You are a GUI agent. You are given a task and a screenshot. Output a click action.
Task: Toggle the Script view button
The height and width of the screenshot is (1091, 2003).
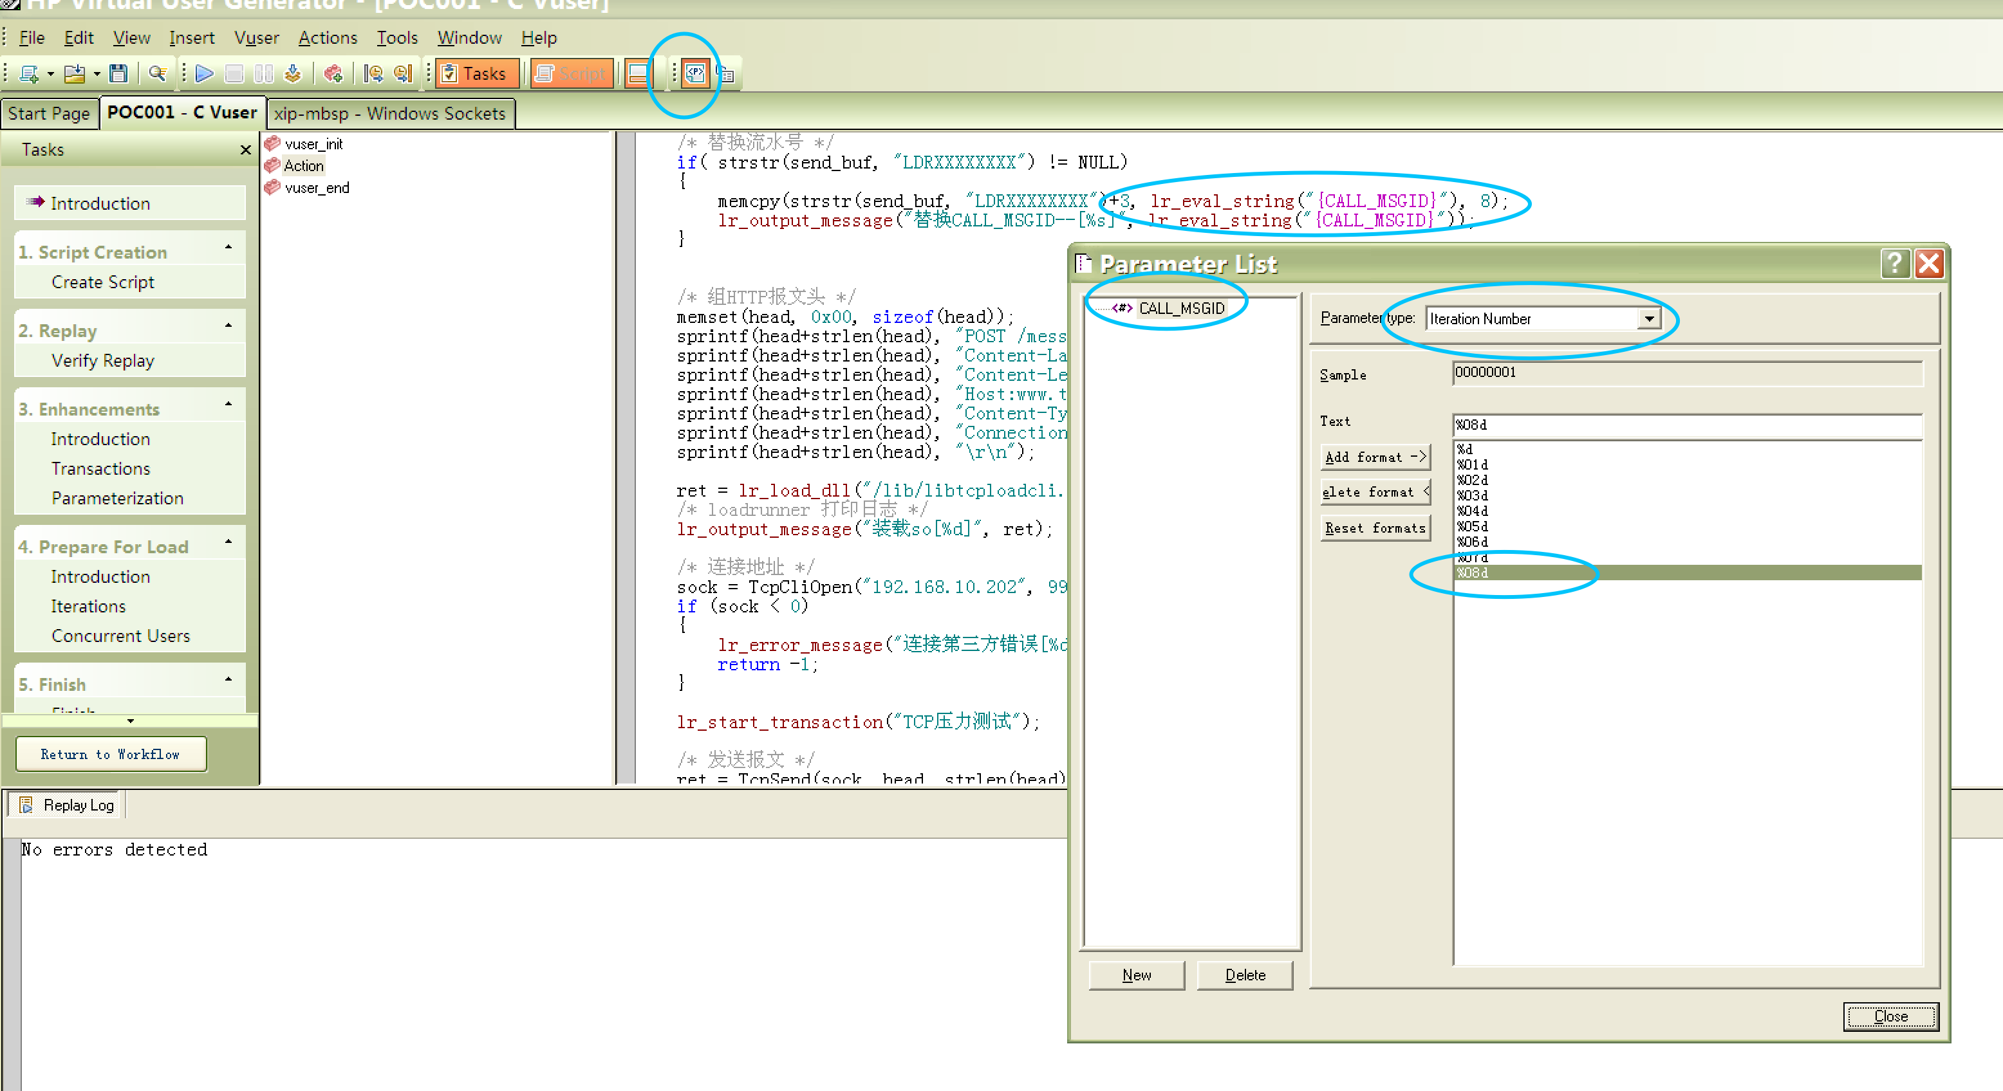coord(572,74)
